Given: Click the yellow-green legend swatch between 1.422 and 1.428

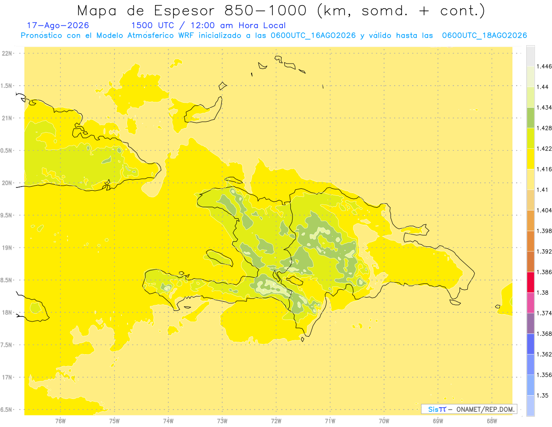Looking at the screenshot, I should (530, 138).
